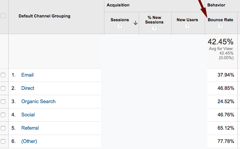Sort by New Users column header
Screen dimensions: 240x149
coord(187,20)
